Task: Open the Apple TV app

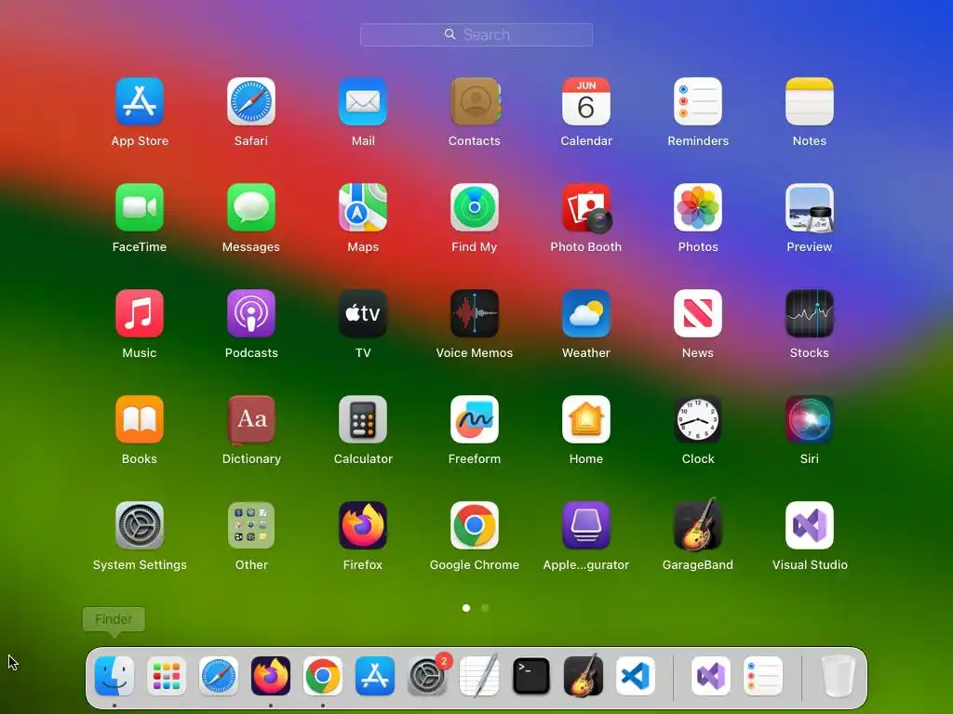Action: pyautogui.click(x=363, y=313)
